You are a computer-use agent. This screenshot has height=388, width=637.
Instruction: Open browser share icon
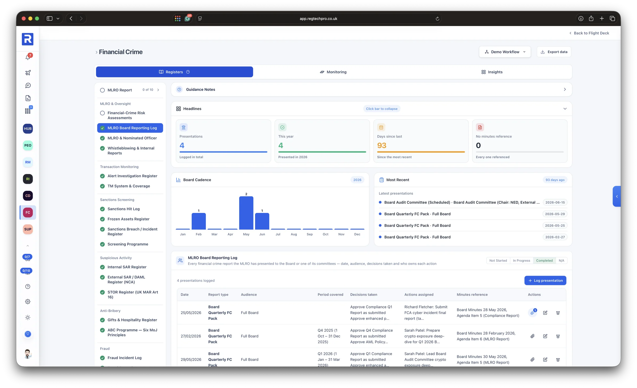(x=591, y=18)
